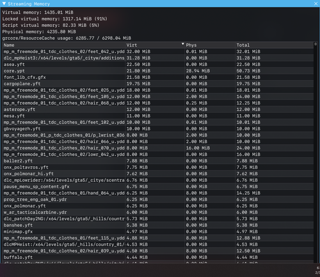Select the onx_polmonar_hi.yft row
This screenshot has height=277, width=320.
tap(158, 174)
